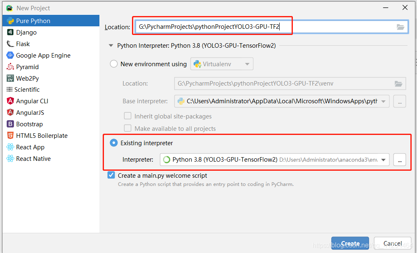Click the HTML5 Boilerplate icon
417x253 pixels.
click(x=10, y=135)
